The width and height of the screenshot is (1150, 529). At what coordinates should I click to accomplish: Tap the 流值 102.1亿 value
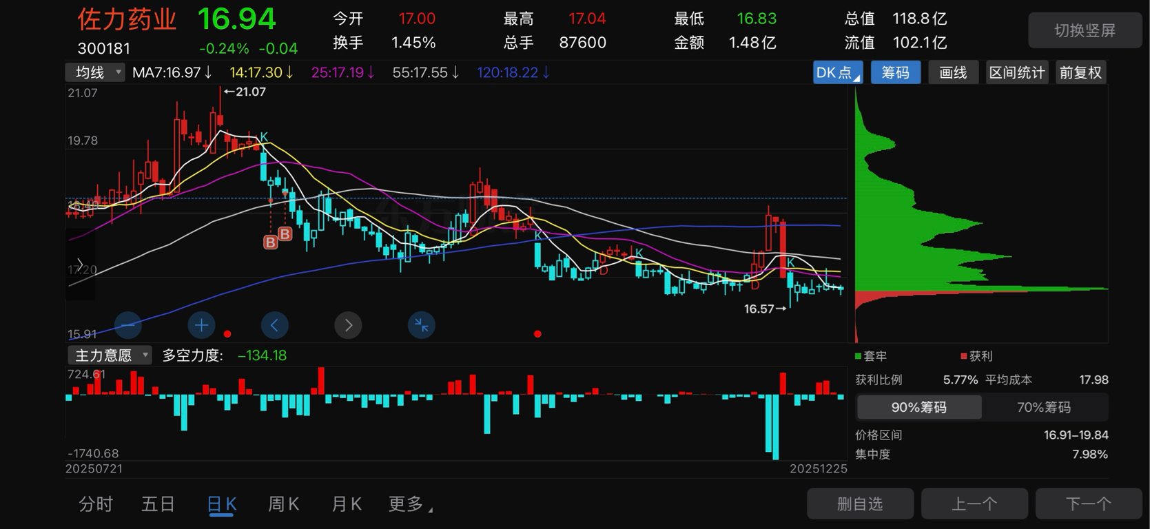coord(920,43)
